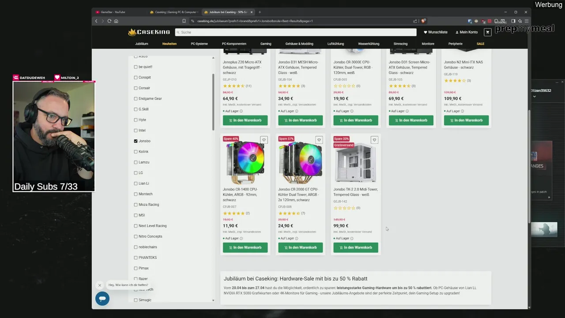Click the bookmark icon in address bar

pyautogui.click(x=184, y=21)
